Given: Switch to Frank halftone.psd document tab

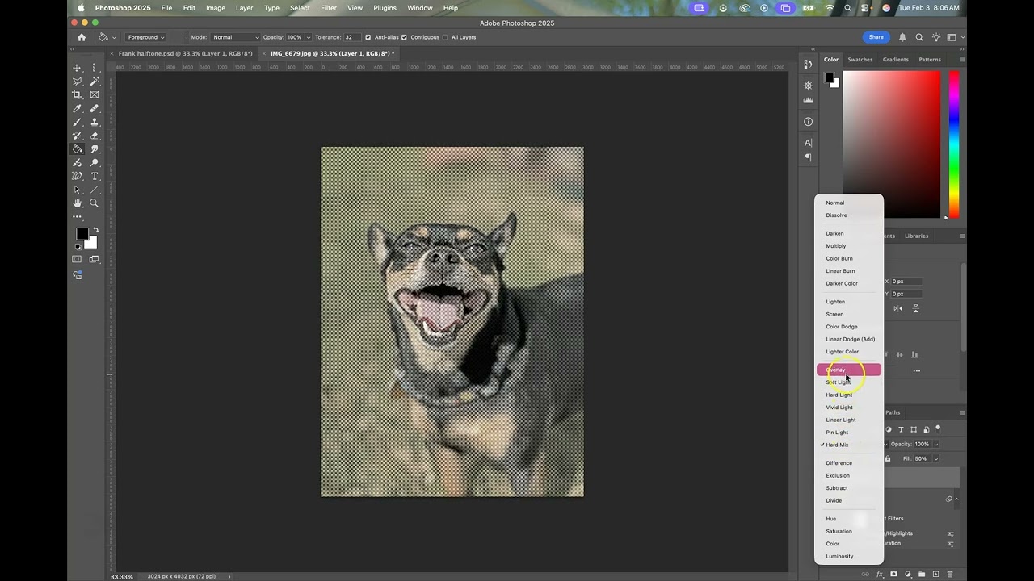Looking at the screenshot, I should [185, 53].
